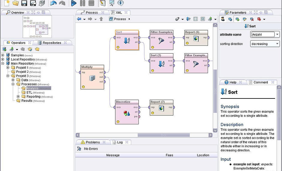Navigate forward in the process view
Viewport: 282px width, 171px height.
tap(90, 19)
